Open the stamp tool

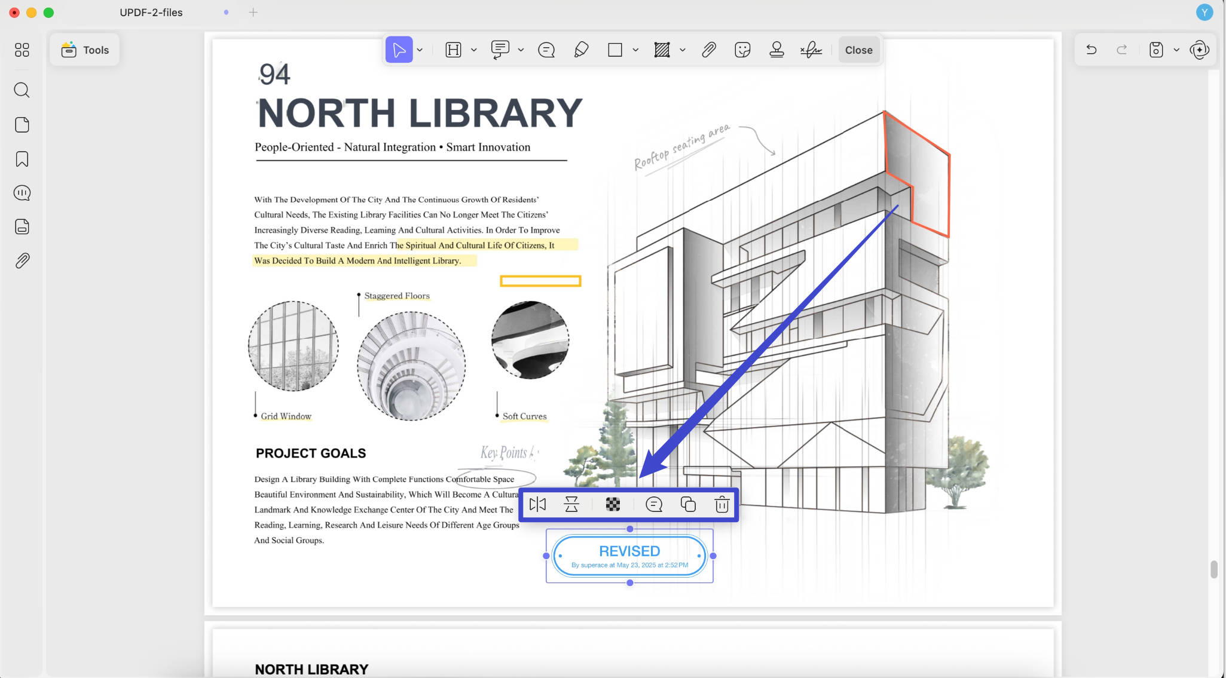(x=776, y=50)
